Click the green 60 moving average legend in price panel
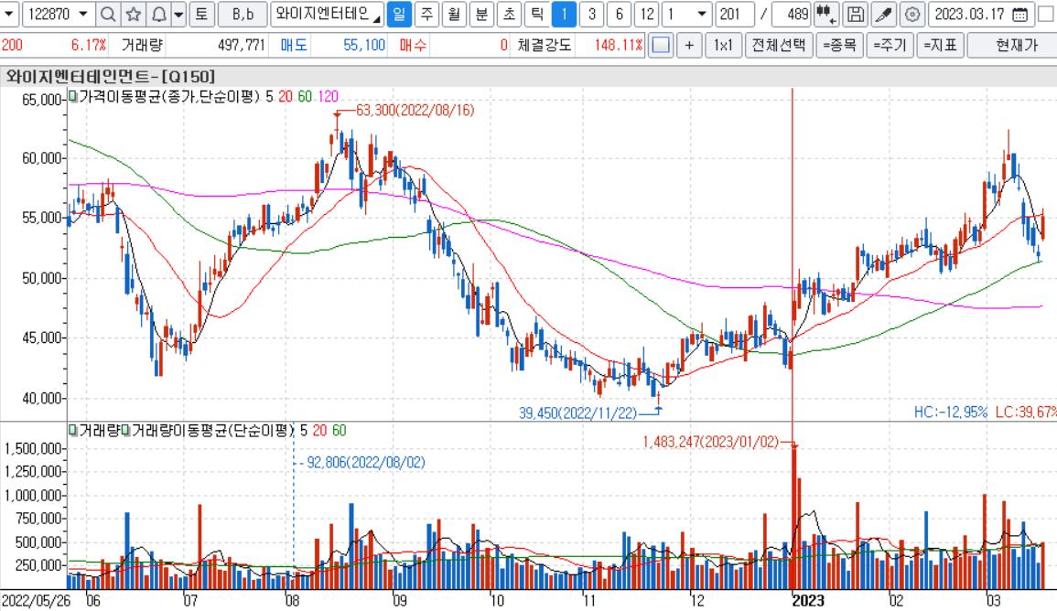The image size is (1057, 611). [x=306, y=96]
